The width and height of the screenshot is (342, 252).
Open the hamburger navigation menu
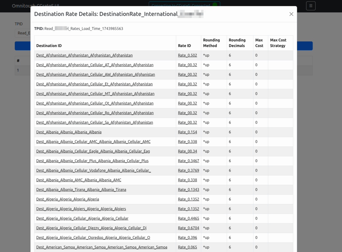click(311, 6)
